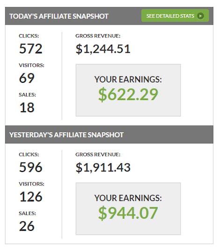Click today's Your Earnings label

point(128,79)
